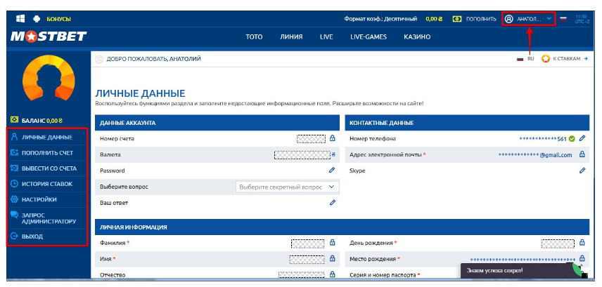Go to the КАЗИНО section
Viewport: 602px width, 287px height.
[417, 37]
